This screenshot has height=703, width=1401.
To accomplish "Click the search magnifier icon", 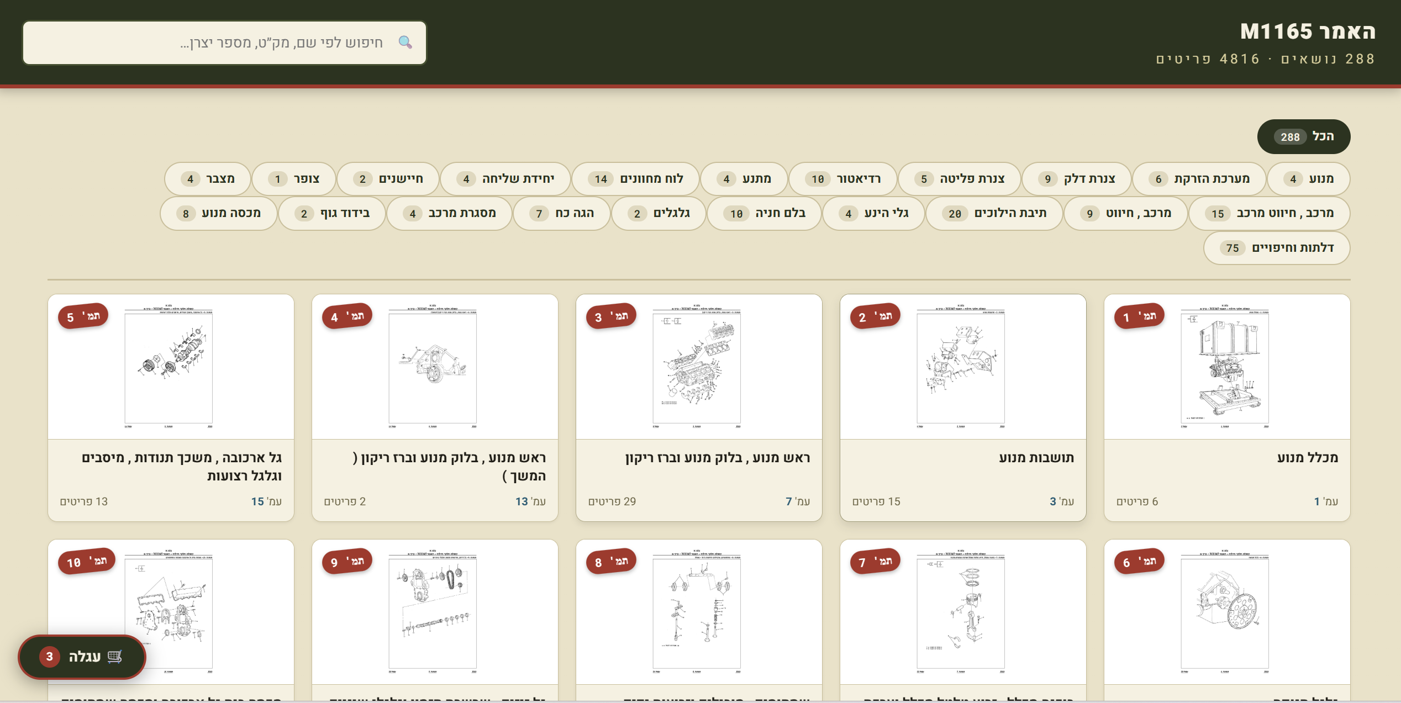I will (405, 43).
